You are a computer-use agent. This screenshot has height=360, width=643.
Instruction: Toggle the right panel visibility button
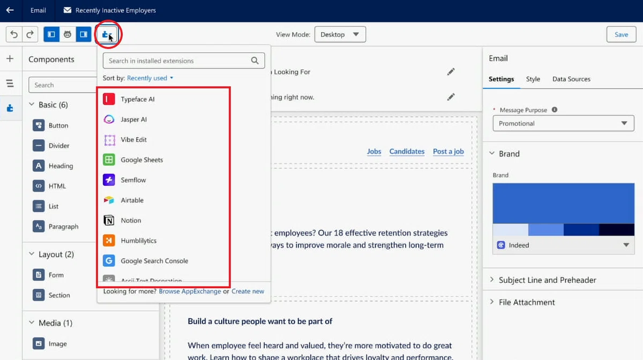click(x=83, y=34)
